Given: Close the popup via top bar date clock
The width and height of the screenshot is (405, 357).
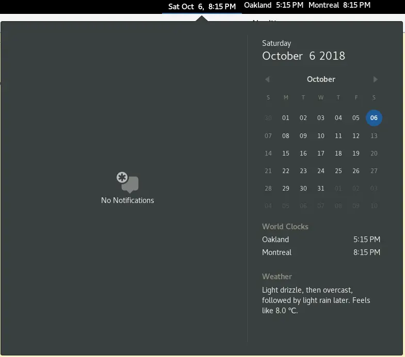Looking at the screenshot, I should click(x=202, y=6).
